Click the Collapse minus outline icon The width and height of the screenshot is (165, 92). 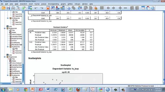[x=125, y=8]
